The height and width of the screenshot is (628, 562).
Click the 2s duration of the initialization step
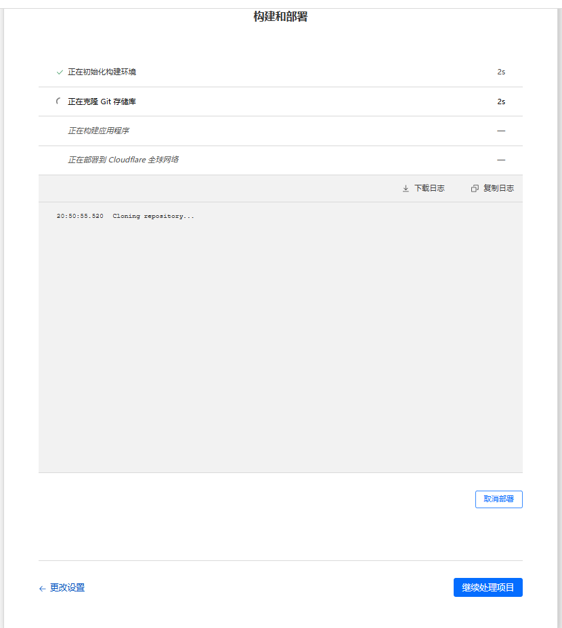[501, 72]
